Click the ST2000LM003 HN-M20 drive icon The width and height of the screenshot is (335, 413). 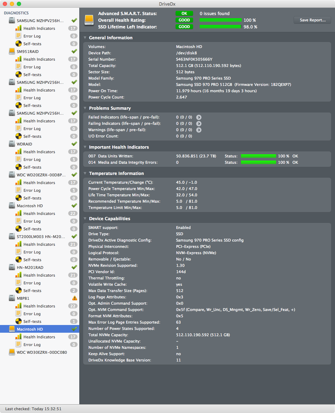pos(12,237)
